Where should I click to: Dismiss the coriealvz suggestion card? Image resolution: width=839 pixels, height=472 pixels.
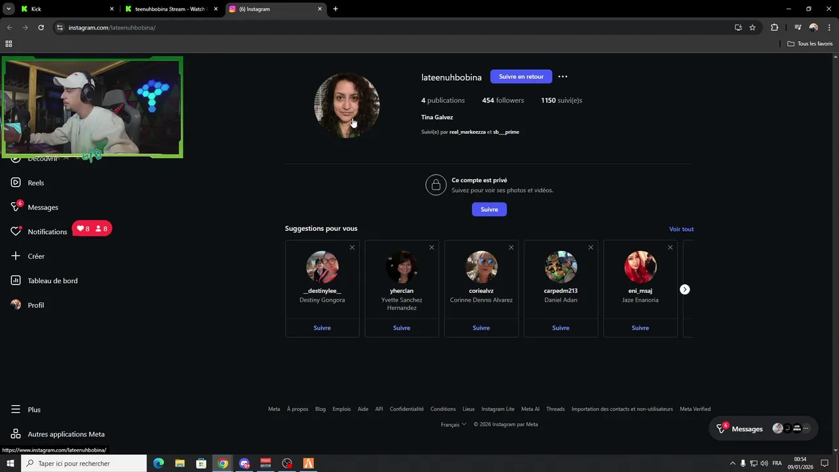coord(511,247)
